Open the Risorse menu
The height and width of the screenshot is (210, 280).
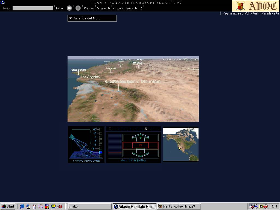point(89,8)
